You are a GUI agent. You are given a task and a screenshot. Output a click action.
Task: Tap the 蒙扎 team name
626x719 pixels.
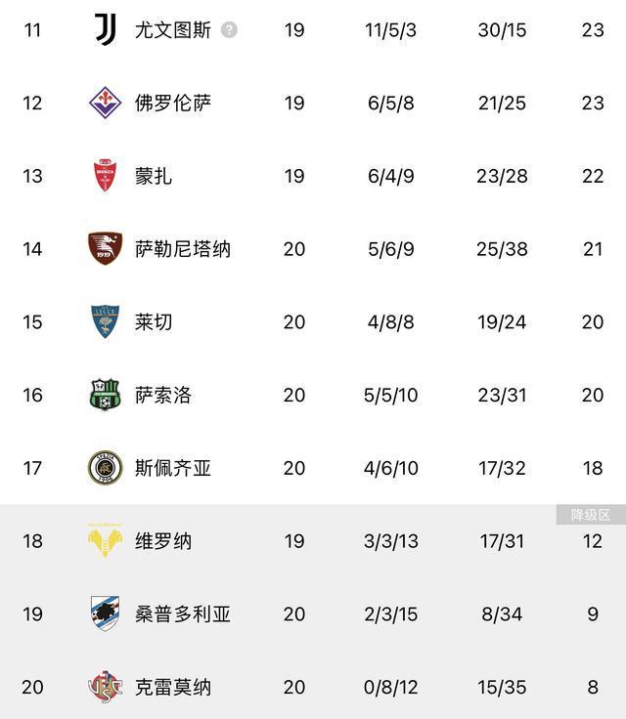pos(154,176)
